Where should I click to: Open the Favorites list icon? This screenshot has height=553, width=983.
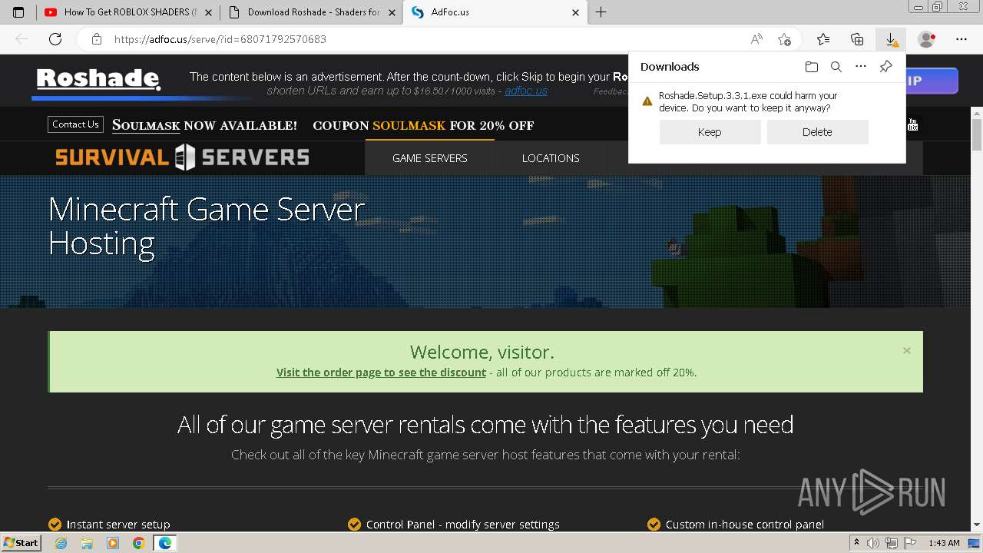click(x=823, y=39)
